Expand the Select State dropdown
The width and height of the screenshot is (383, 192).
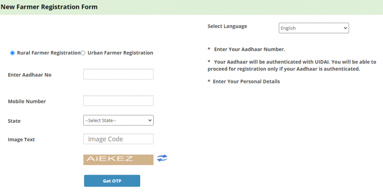[x=118, y=120]
